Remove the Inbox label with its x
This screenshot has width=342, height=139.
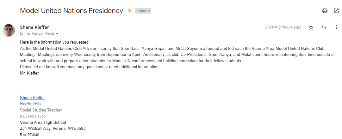[149, 11]
